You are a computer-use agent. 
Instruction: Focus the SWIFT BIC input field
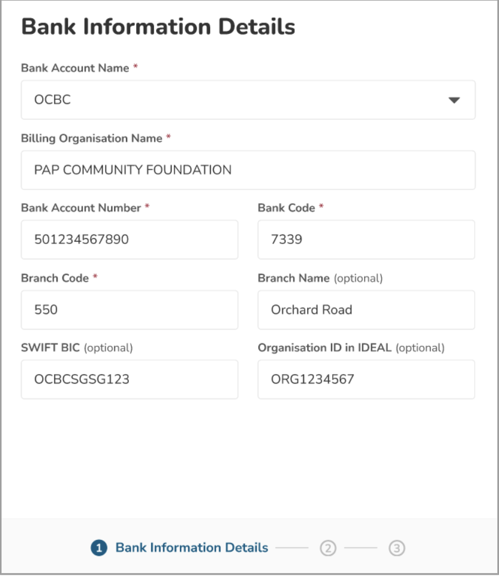click(130, 379)
